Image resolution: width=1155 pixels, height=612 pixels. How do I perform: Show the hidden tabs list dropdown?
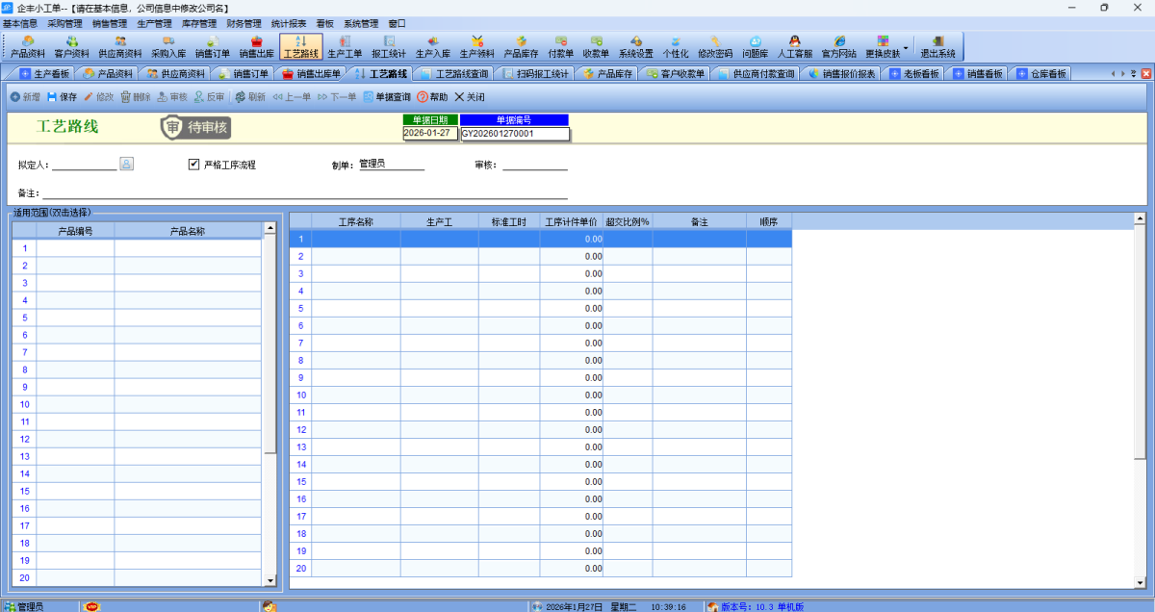click(1133, 73)
